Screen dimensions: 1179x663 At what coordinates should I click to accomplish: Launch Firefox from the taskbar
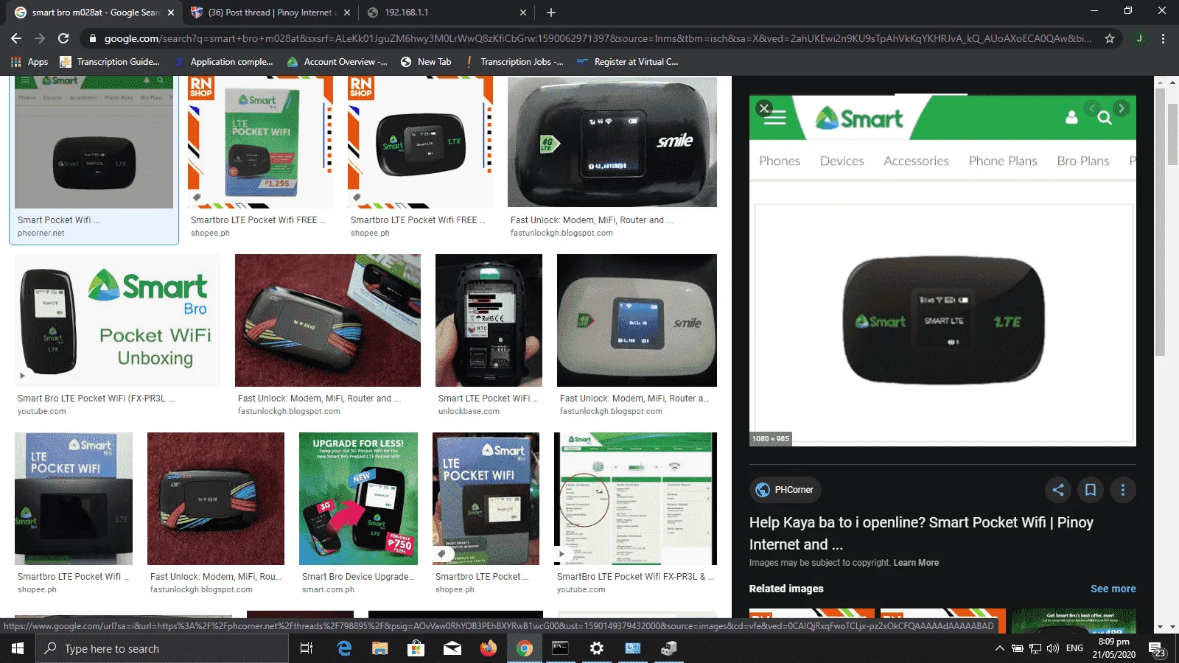coord(489,648)
